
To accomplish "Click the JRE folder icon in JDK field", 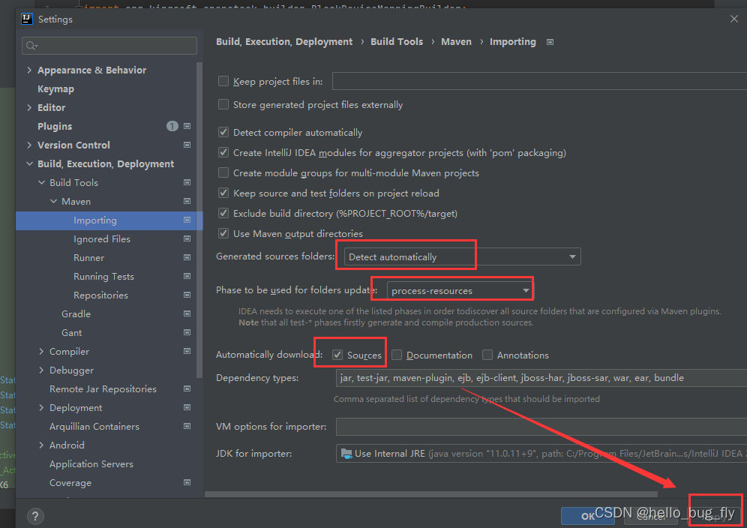I will (346, 453).
